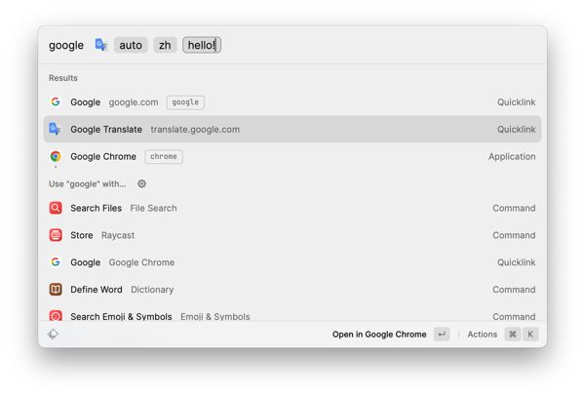585x398 pixels.
Task: Open the Google google.com quicklink
Action: click(292, 101)
